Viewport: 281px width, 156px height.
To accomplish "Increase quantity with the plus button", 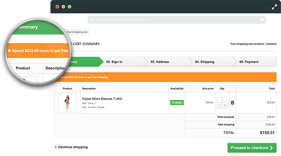I will pyautogui.click(x=225, y=105).
